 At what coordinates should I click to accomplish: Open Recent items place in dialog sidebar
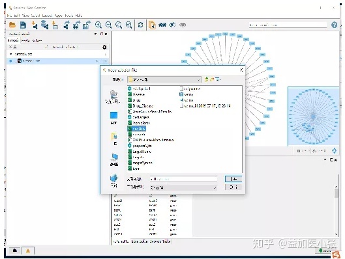(113, 97)
